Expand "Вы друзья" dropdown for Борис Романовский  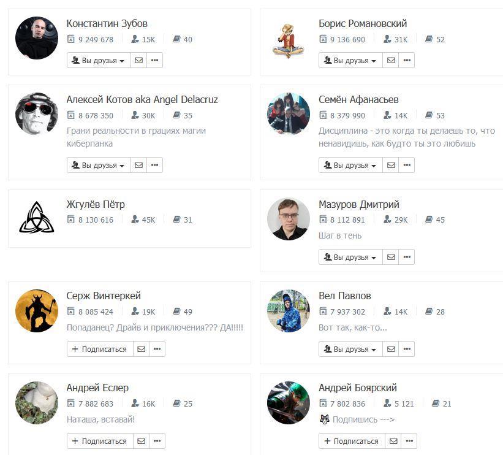pyautogui.click(x=350, y=60)
